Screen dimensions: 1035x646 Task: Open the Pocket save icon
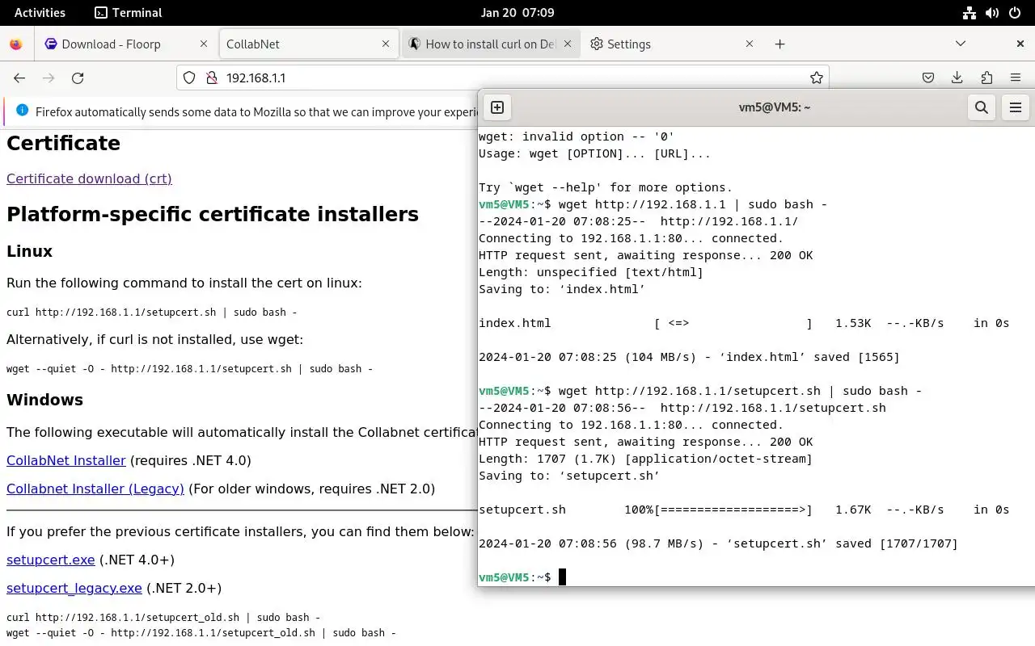[928, 78]
